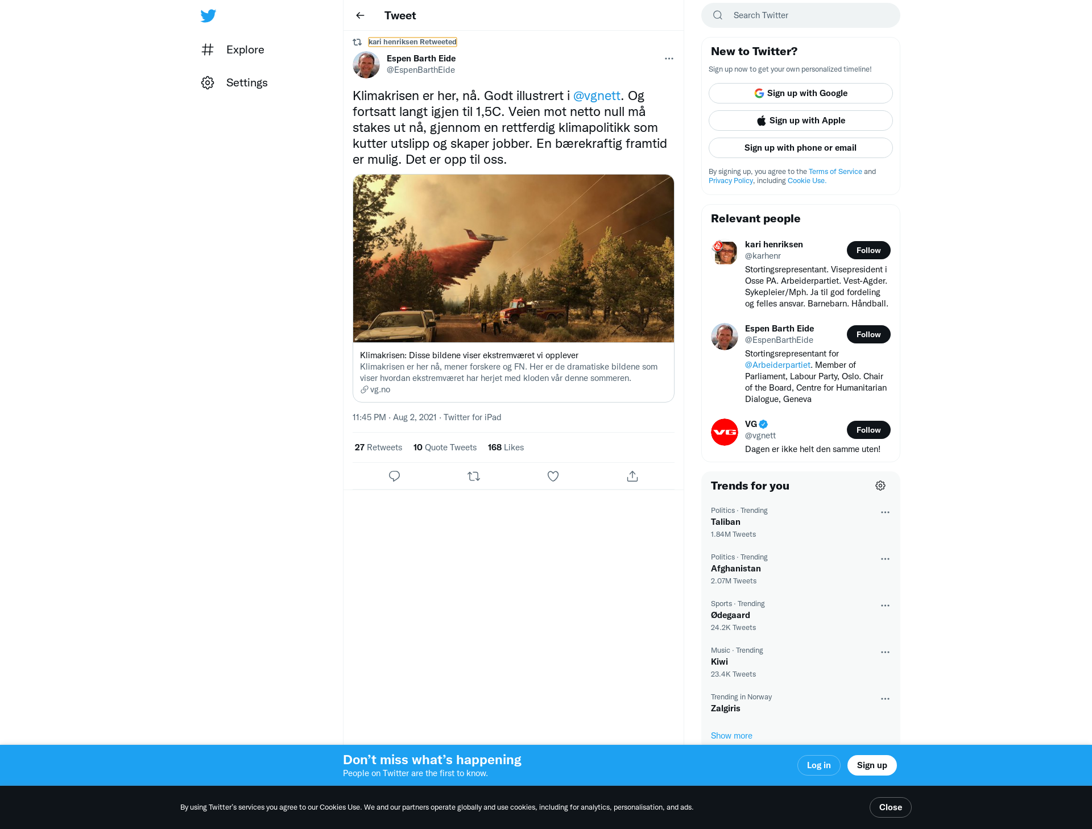This screenshot has width=1092, height=829.
Task: Sign up with Google
Action: (x=801, y=93)
